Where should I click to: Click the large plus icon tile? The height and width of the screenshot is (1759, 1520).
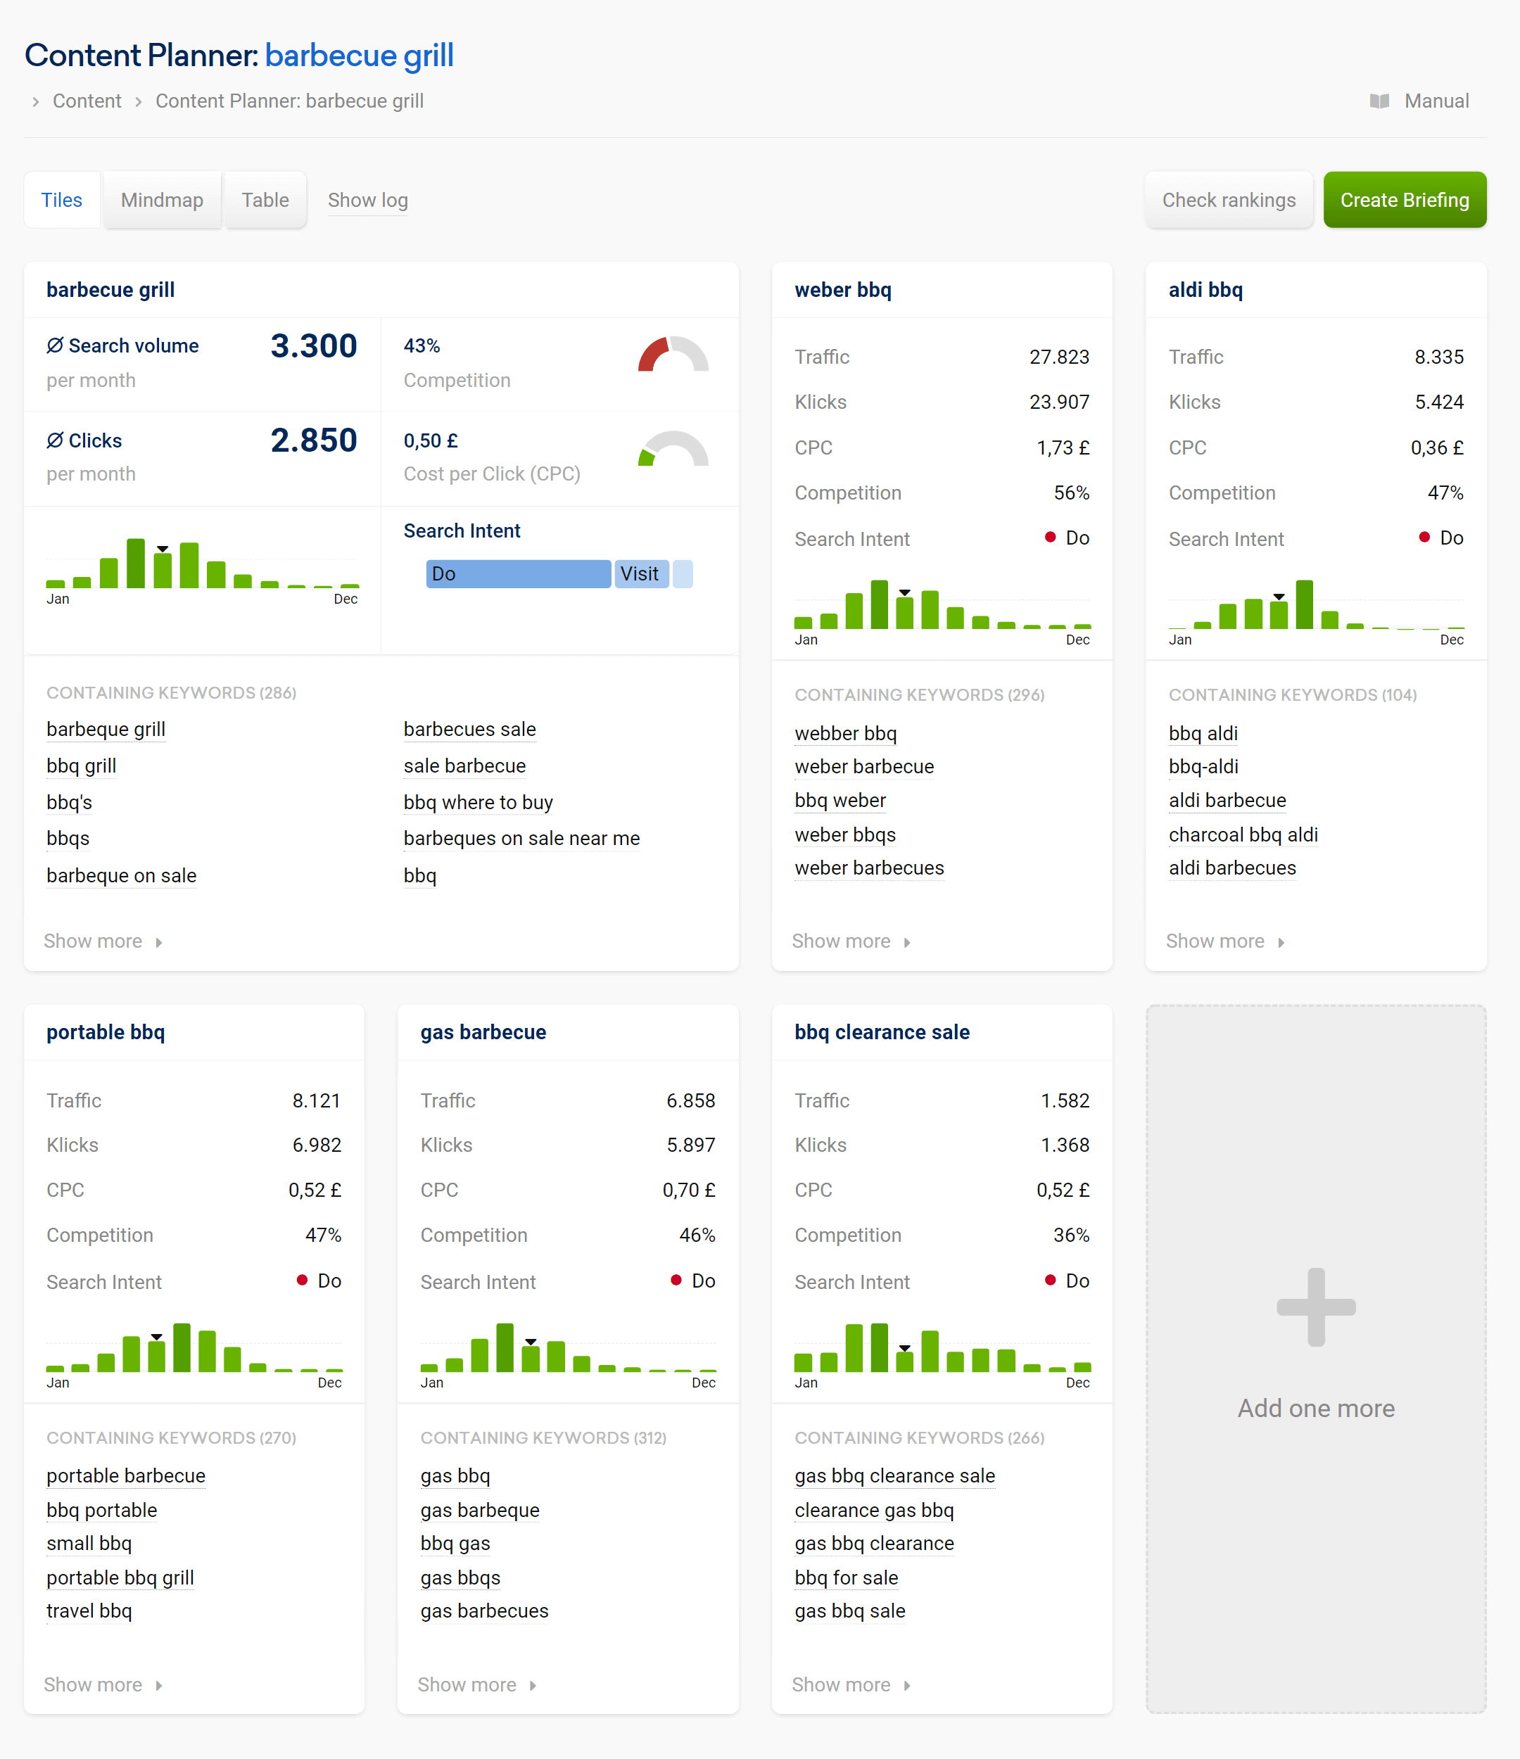pyautogui.click(x=1315, y=1307)
